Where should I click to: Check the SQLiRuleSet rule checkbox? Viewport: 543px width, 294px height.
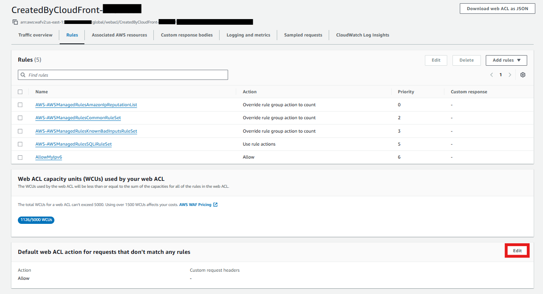point(20,144)
